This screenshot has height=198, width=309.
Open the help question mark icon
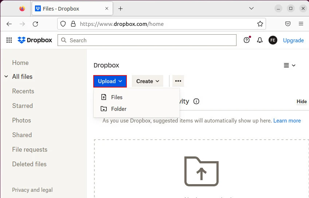pos(247,40)
